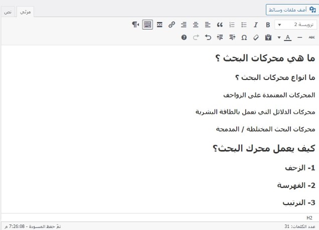Click the subheading 3- الترتيب
This screenshot has height=230, width=319.
299,202
